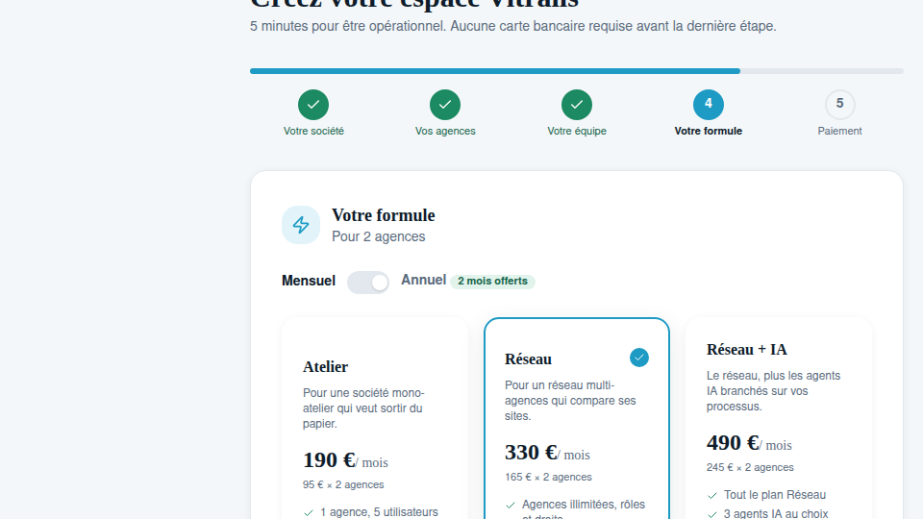Image resolution: width=923 pixels, height=519 pixels.
Task: Choose the Réseau + IA plan card
Action: coord(779,418)
